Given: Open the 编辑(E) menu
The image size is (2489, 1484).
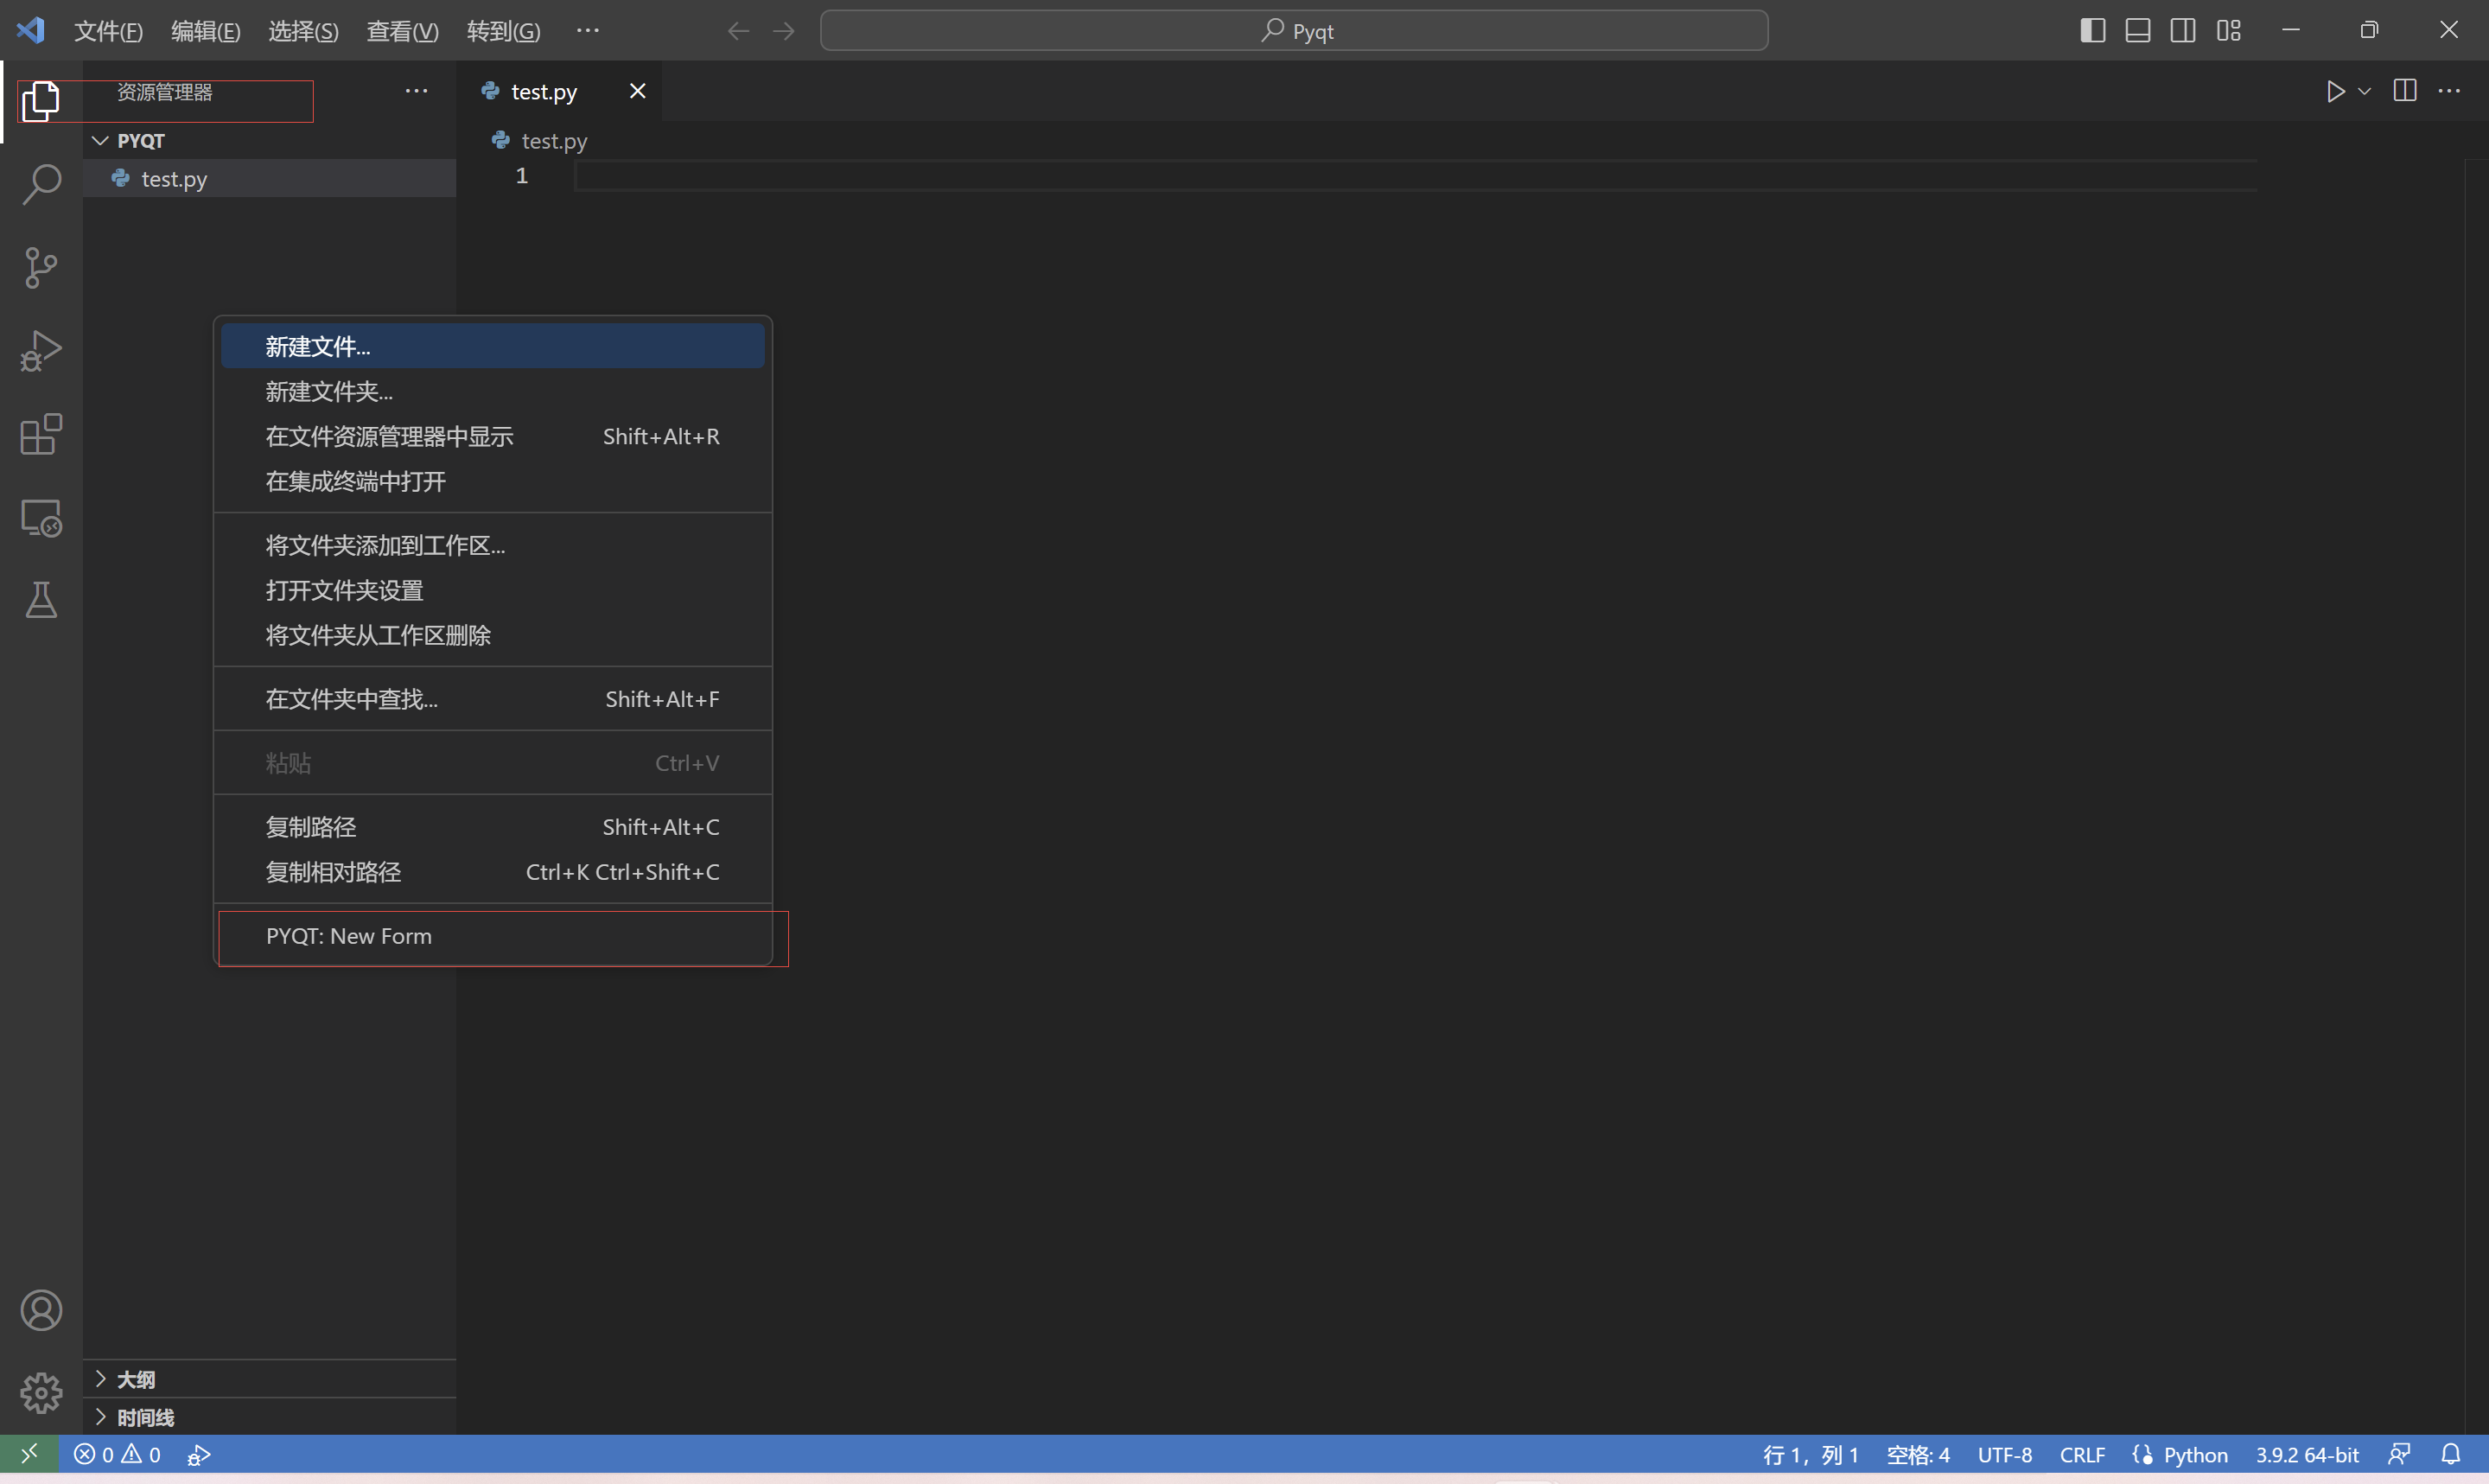Looking at the screenshot, I should (x=205, y=31).
